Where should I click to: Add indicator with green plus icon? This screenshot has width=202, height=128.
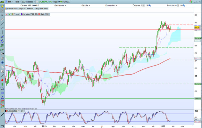coord(9,14)
